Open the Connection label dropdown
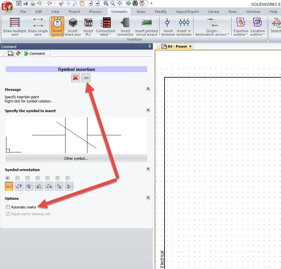 (x=105, y=33)
